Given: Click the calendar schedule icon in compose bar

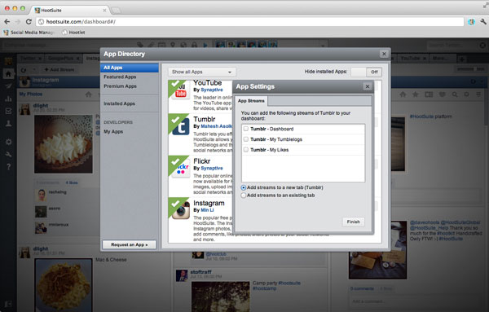Looking at the screenshot, I should (x=161, y=45).
